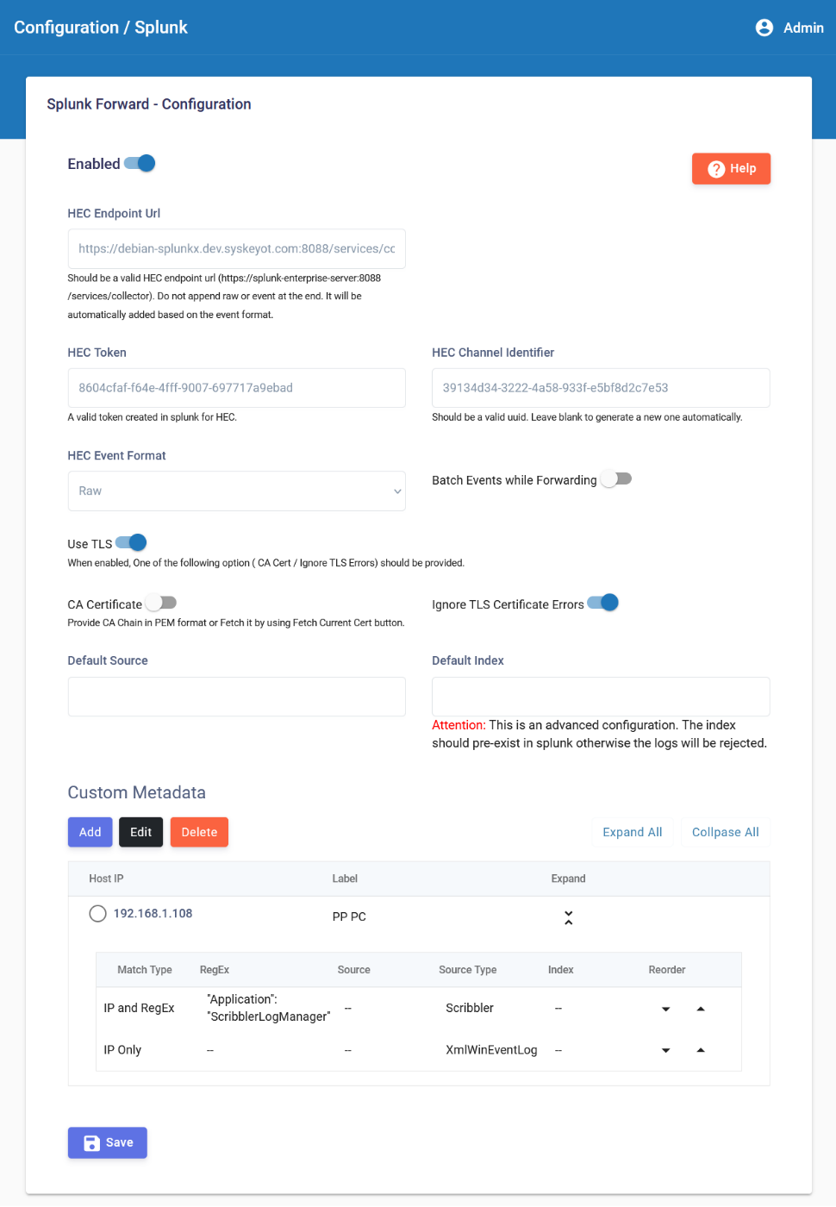
Task: Select the 192.168.1.108 host radio button
Action: pos(98,914)
